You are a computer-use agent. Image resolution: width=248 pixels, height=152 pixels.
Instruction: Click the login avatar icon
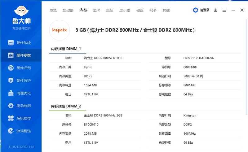tap(196, 10)
